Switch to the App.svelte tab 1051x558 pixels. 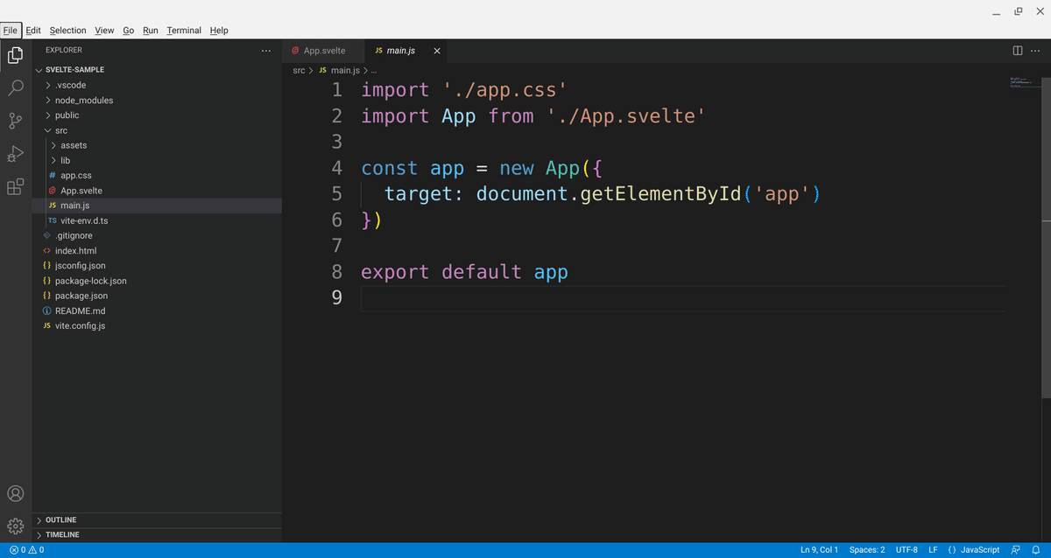(x=323, y=51)
